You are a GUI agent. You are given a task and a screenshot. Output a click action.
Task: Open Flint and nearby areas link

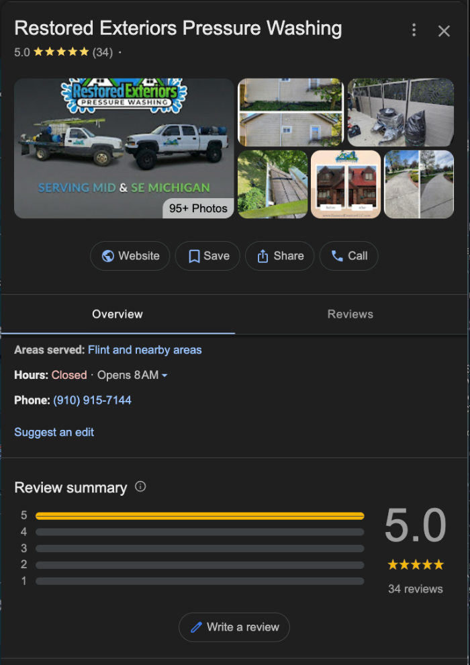coord(145,350)
